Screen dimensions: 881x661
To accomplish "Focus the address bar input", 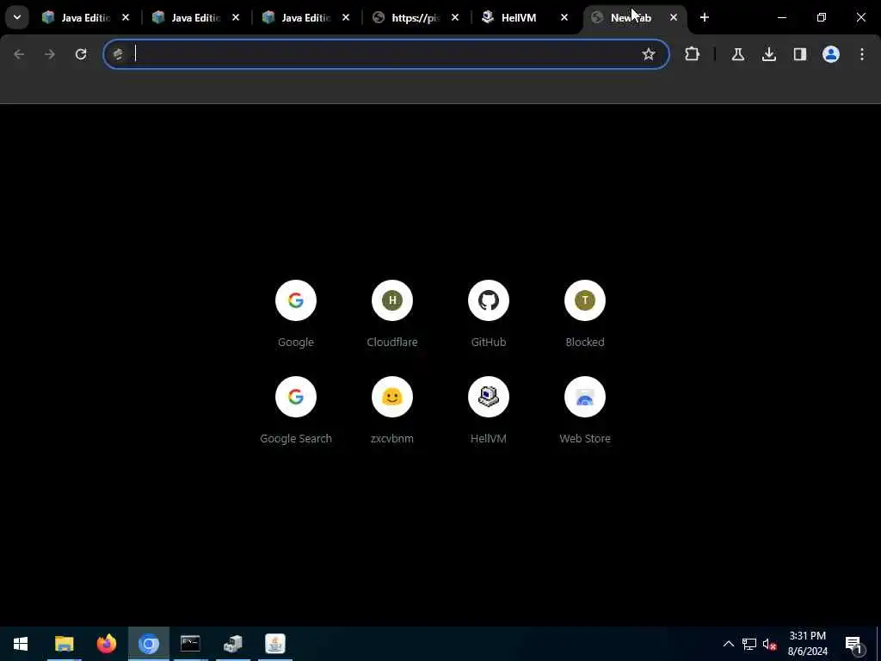I will tap(385, 54).
